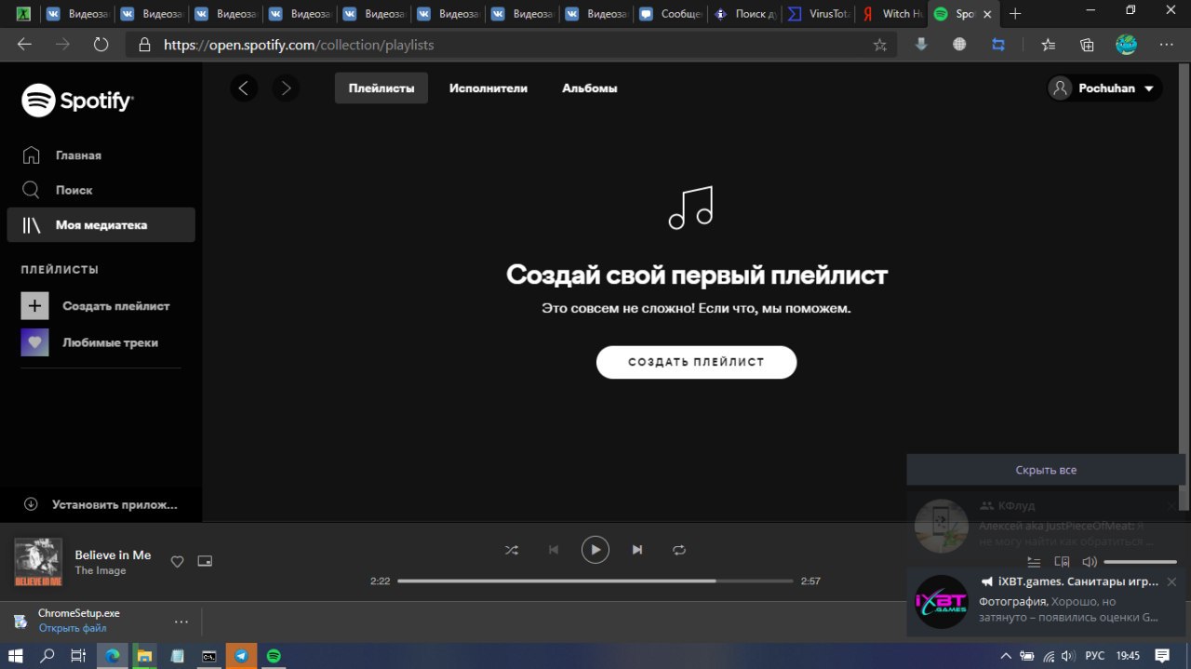Open The Image artist link
1191x669 pixels.
point(100,570)
